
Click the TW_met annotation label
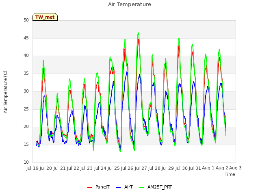pyautogui.click(x=45, y=17)
